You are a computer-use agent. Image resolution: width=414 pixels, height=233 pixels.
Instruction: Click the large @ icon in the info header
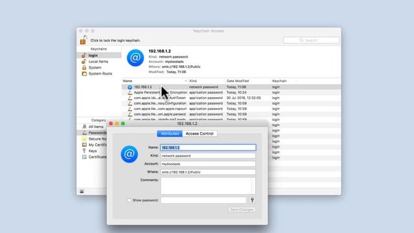point(135,58)
